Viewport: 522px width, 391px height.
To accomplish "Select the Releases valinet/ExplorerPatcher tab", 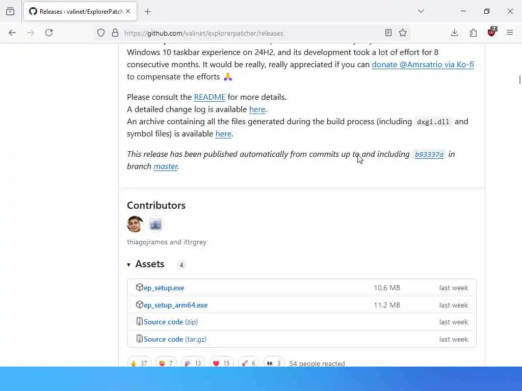I will point(80,11).
